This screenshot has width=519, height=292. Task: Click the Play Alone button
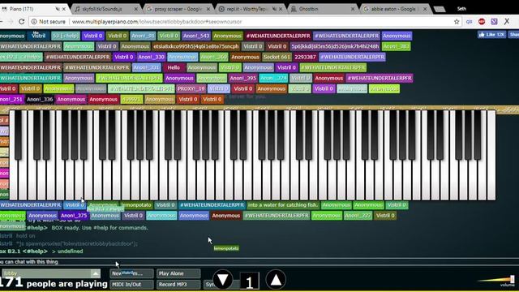[178, 273]
